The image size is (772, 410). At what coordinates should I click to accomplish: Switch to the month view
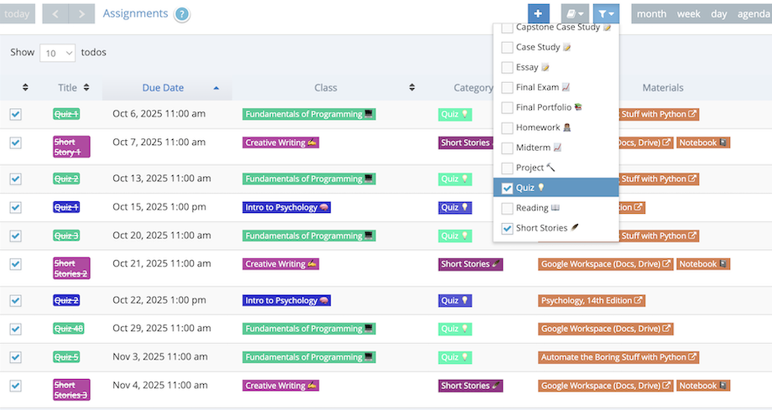[x=651, y=13]
